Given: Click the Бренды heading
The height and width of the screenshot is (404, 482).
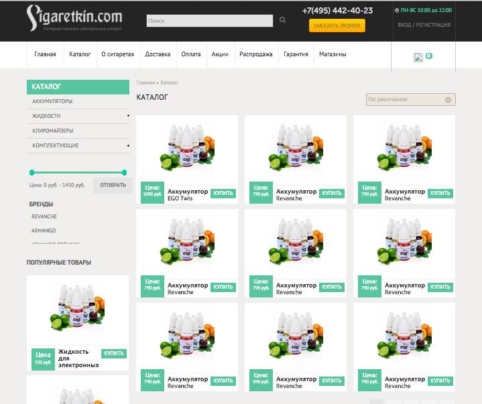Looking at the screenshot, I should coord(41,204).
